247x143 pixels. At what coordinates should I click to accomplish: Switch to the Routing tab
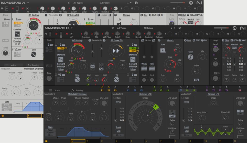coord(79,90)
